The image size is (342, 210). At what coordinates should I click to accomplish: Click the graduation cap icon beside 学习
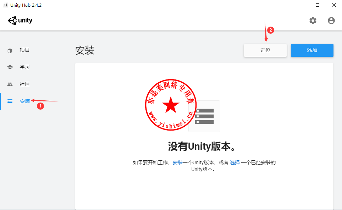point(10,67)
